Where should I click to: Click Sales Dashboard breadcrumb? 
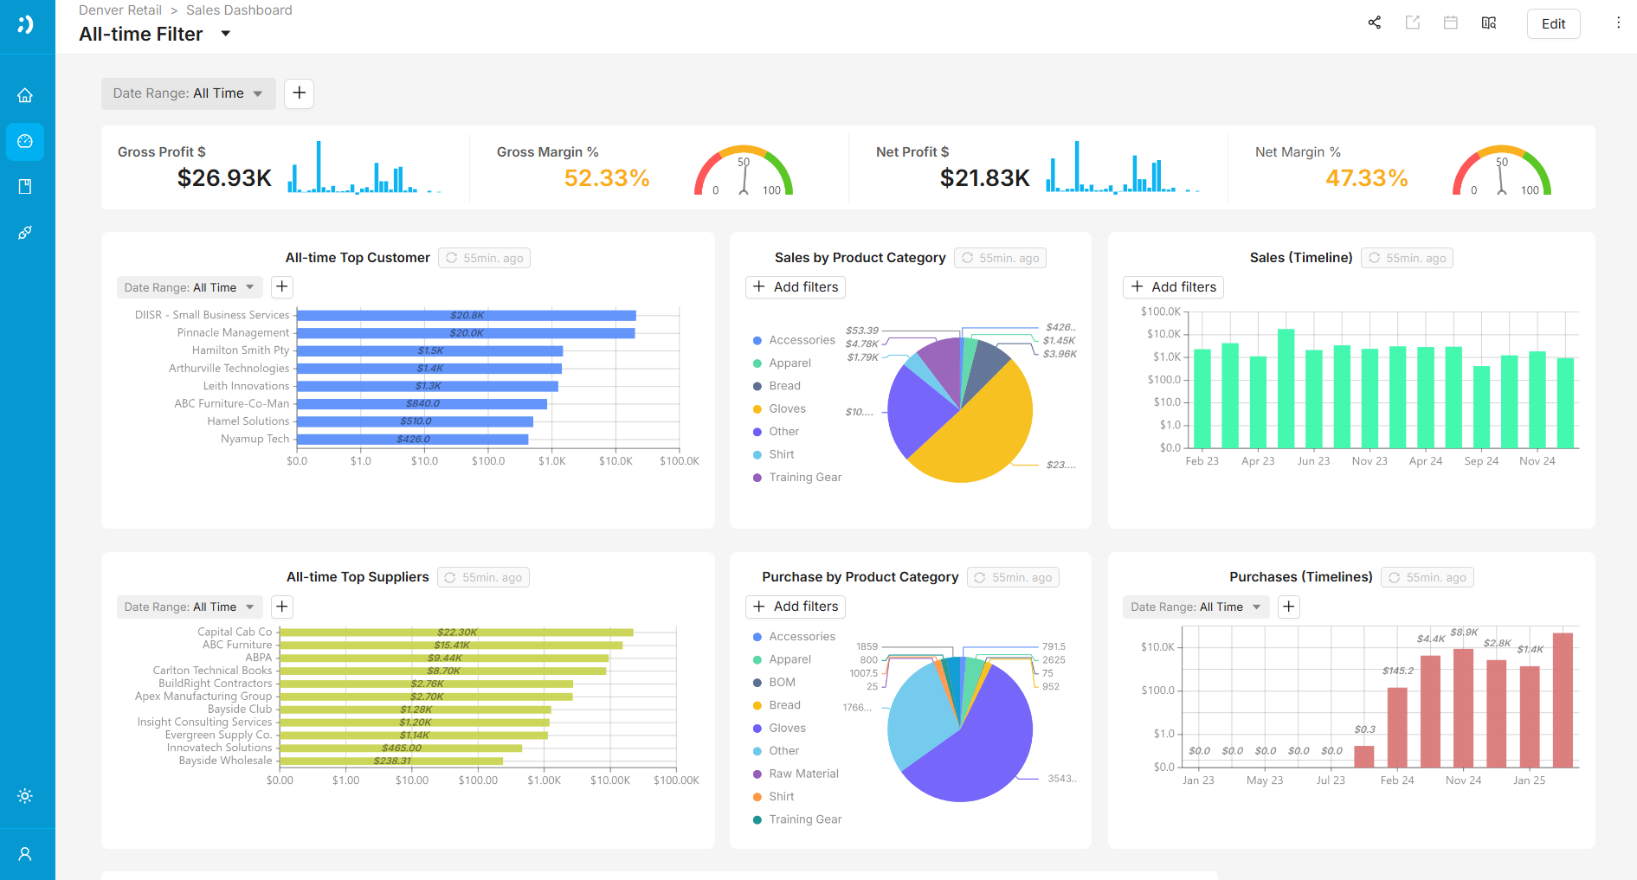pyautogui.click(x=239, y=10)
